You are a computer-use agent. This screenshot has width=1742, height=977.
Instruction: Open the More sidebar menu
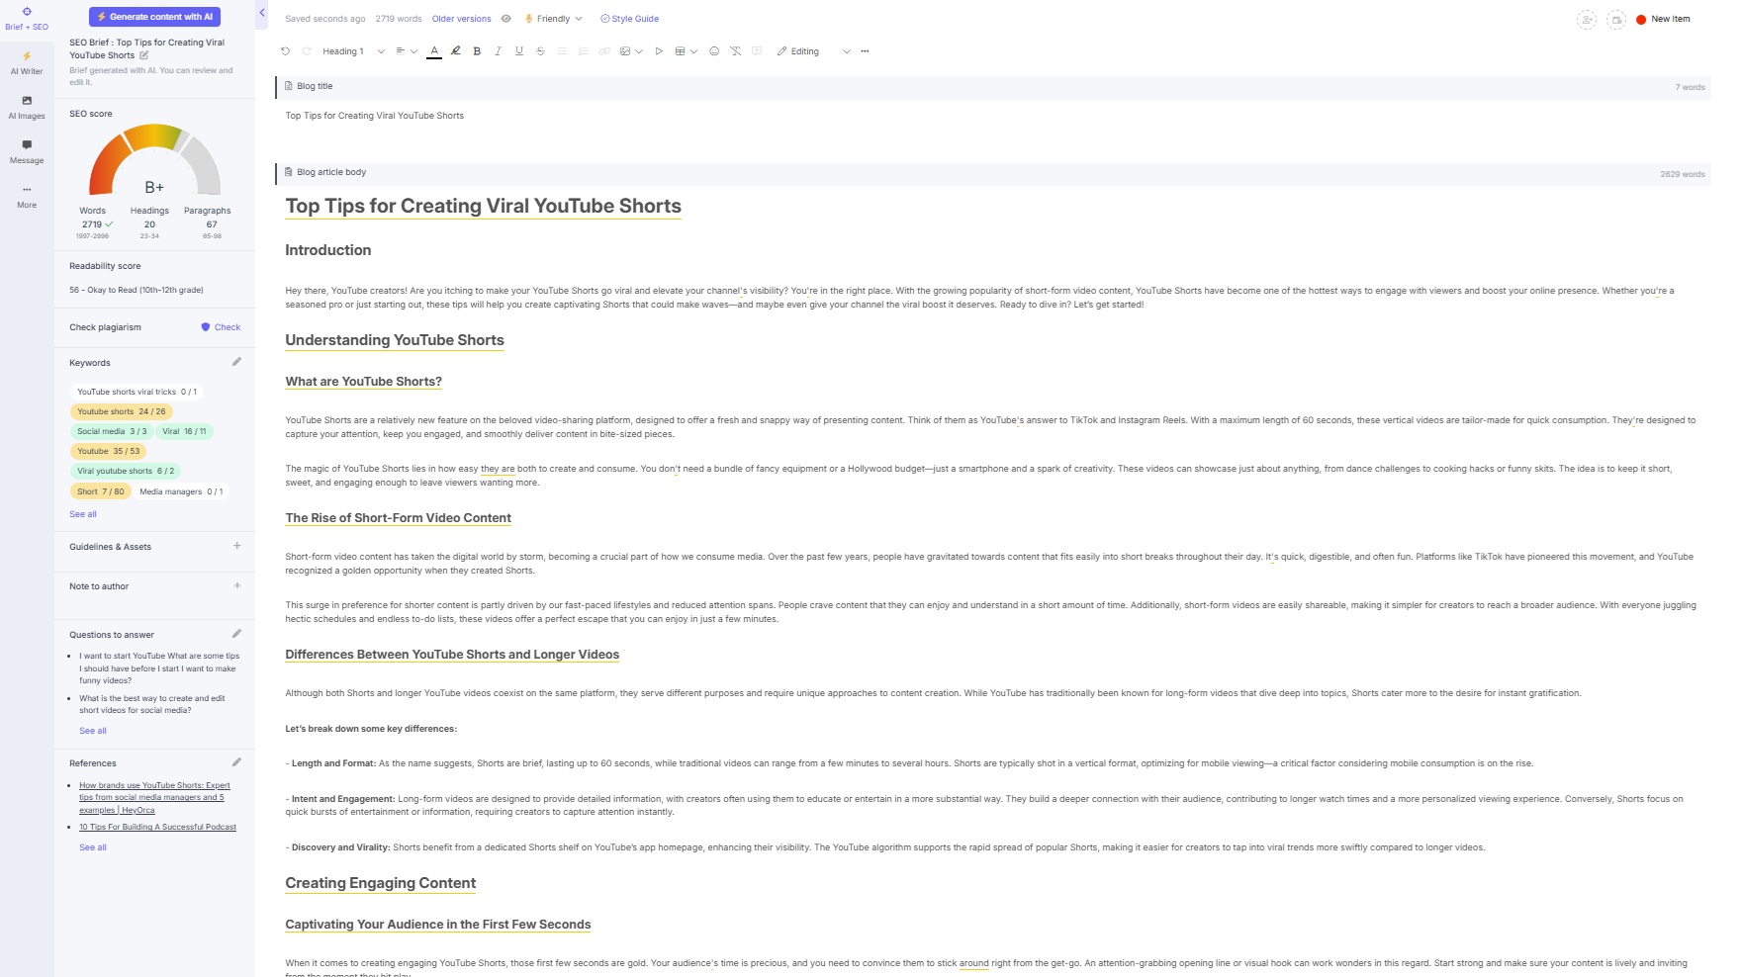pyautogui.click(x=27, y=197)
